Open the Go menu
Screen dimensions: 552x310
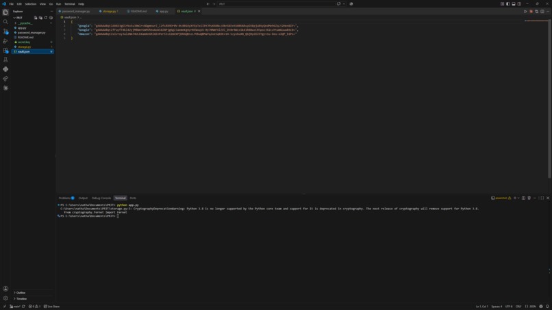click(x=51, y=4)
